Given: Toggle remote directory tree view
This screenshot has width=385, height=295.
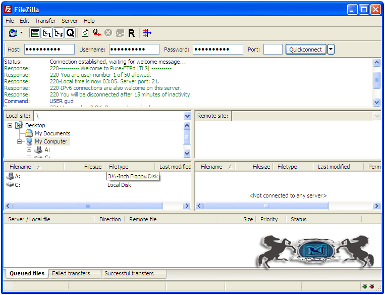Looking at the screenshot, I should (x=59, y=33).
